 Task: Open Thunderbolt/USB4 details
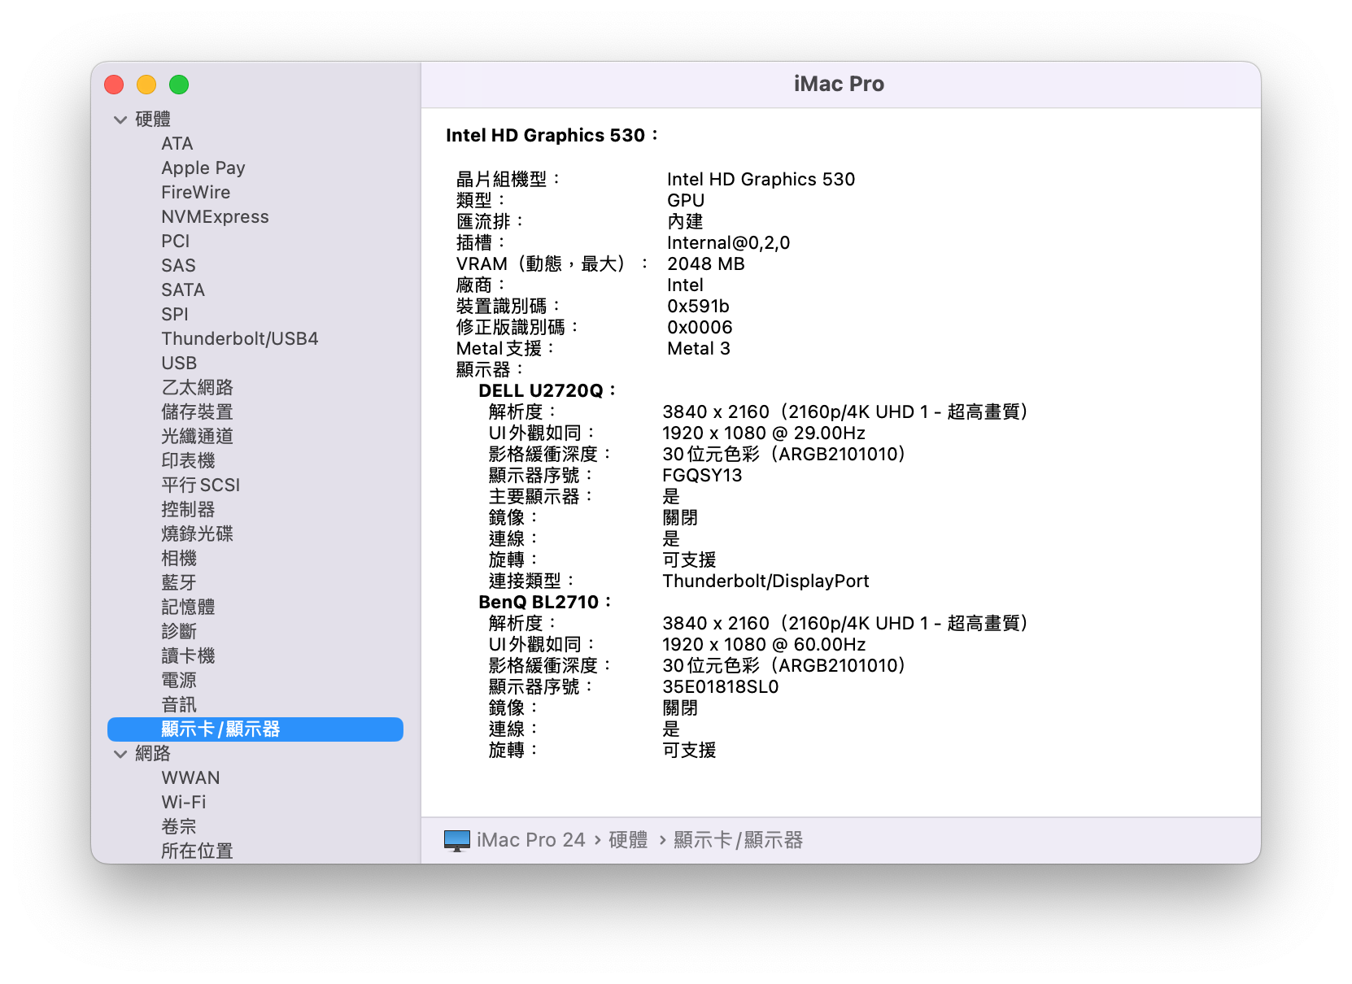[x=240, y=338]
